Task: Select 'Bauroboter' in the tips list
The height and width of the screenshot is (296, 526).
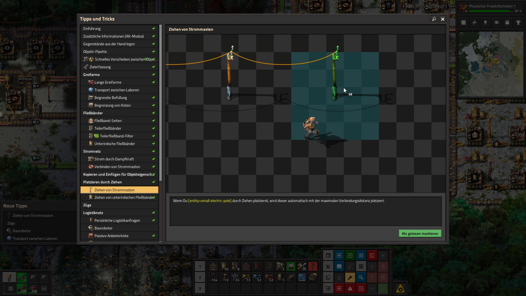Action: click(x=119, y=228)
